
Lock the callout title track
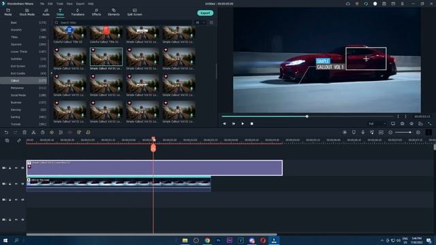[x=10, y=168]
